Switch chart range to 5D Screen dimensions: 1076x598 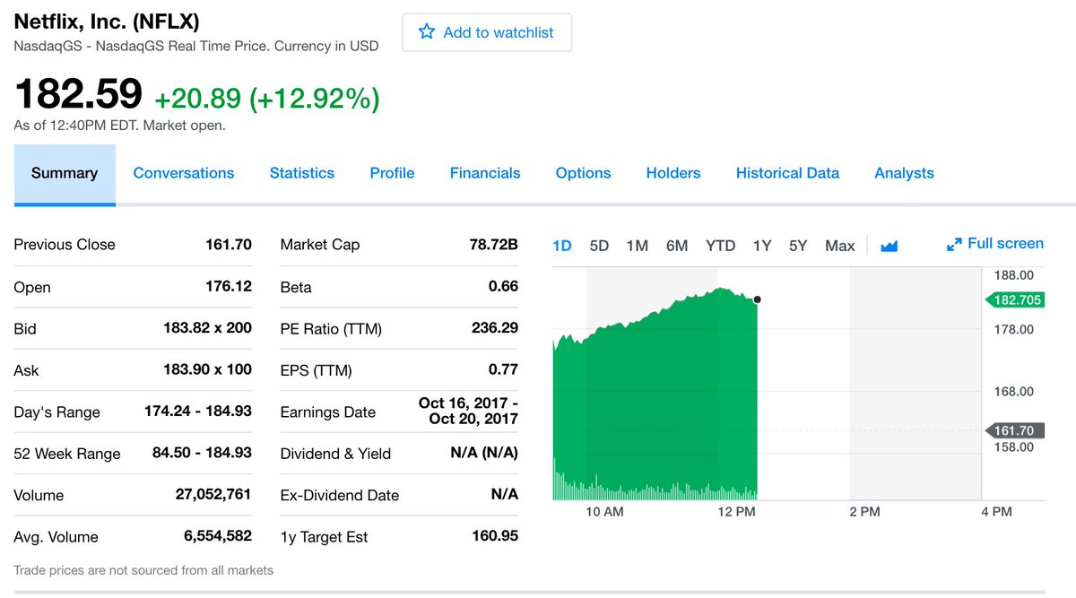tap(599, 246)
